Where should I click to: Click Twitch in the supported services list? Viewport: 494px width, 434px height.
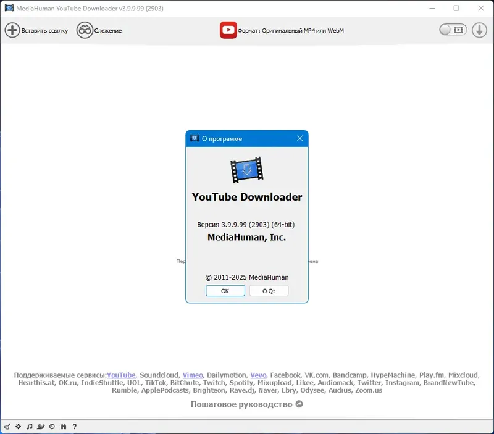[214, 383]
